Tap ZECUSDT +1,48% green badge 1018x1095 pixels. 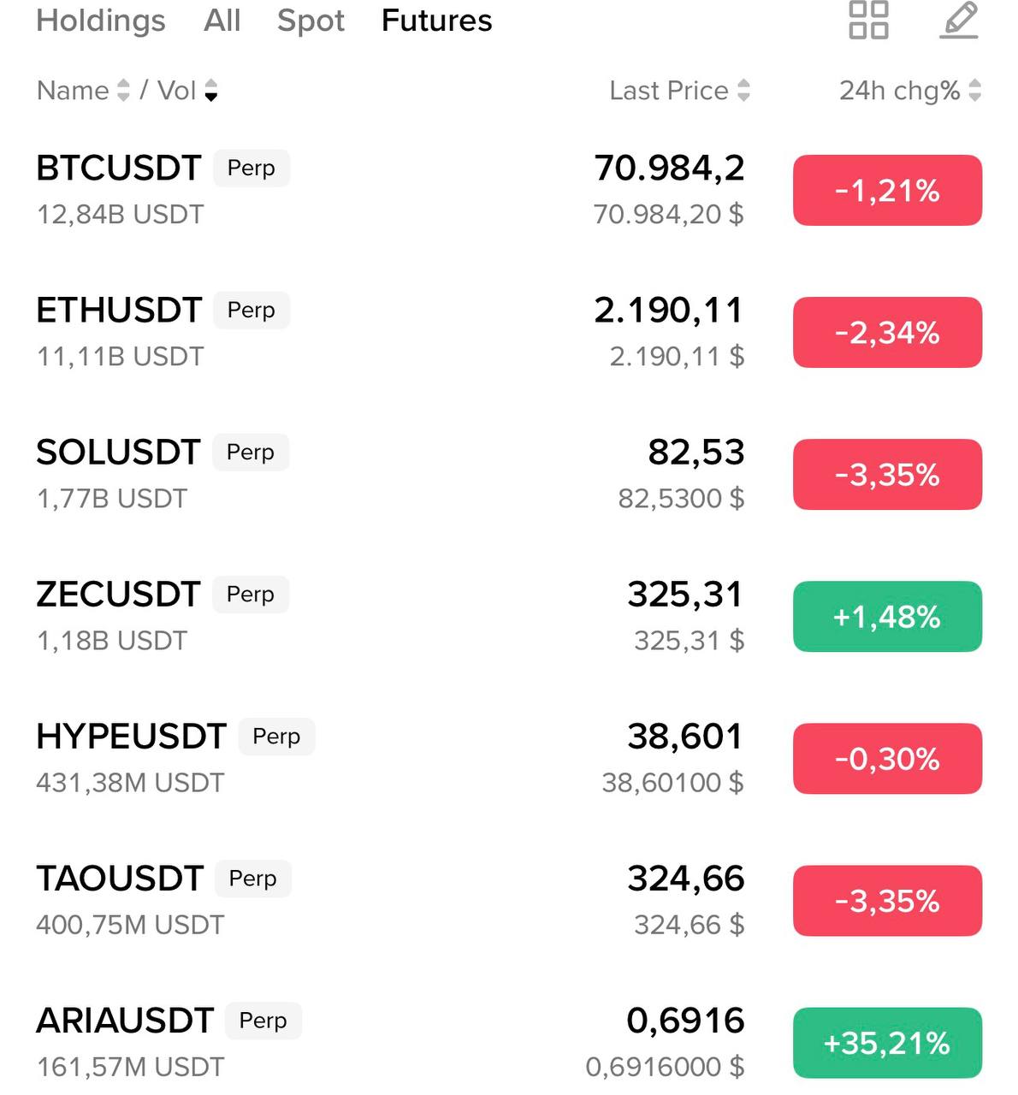[887, 617]
